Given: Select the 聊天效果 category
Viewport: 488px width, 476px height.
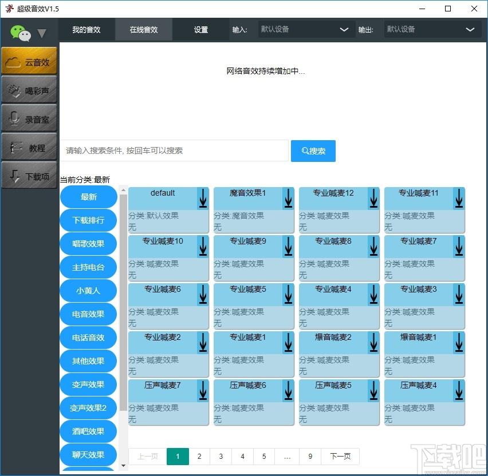Looking at the screenshot, I should coord(88,455).
